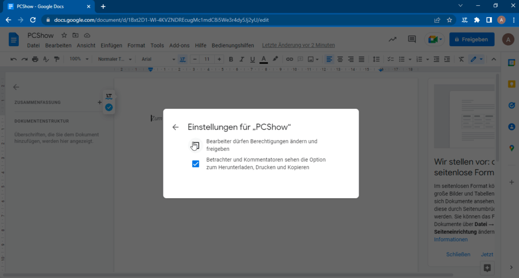Close the document outline with back arrow
The image size is (519, 278).
click(16, 87)
